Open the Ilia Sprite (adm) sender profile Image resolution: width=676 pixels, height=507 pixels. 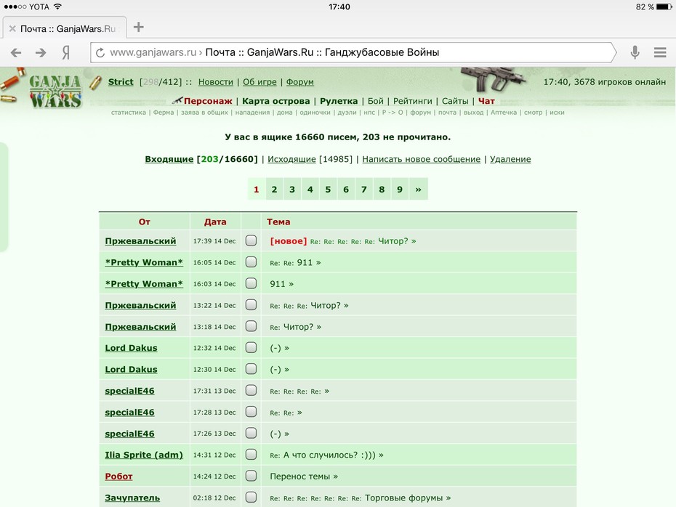144,455
